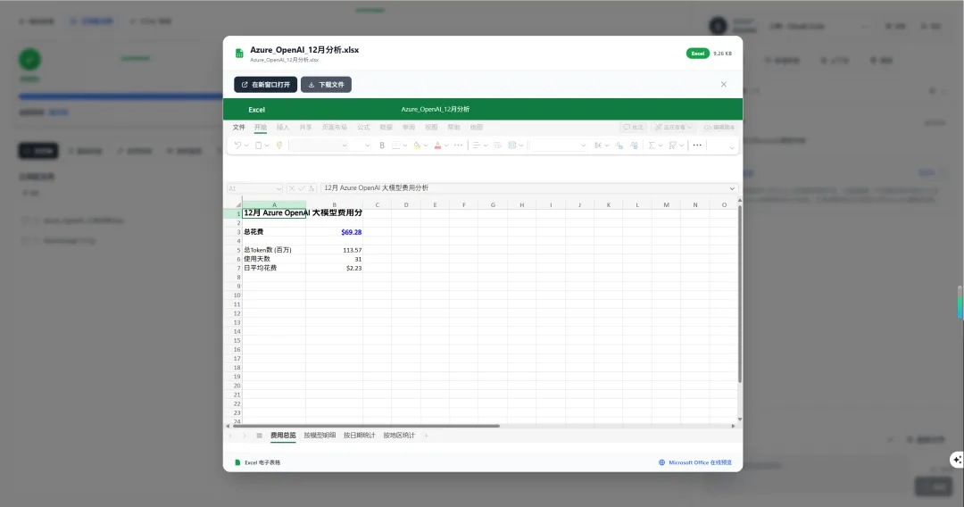
Task: Switch to the 页面布局 ribbon tab
Action: 335,128
